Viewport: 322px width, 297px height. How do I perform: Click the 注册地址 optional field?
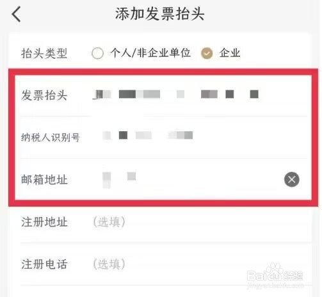click(x=198, y=222)
